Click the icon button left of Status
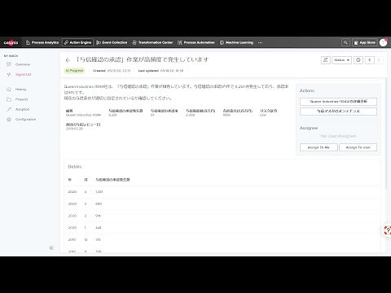Image resolution: width=391 pixels, height=293 pixels. pyautogui.click(x=325, y=60)
